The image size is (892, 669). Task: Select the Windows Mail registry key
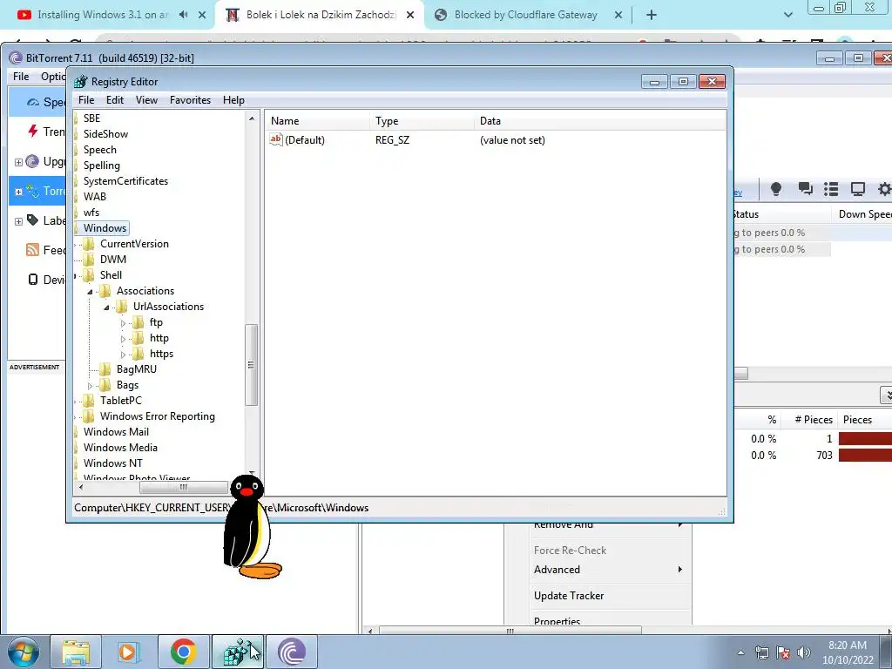point(116,432)
